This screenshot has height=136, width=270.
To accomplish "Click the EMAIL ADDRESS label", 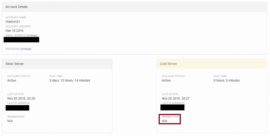I will point(16,35).
